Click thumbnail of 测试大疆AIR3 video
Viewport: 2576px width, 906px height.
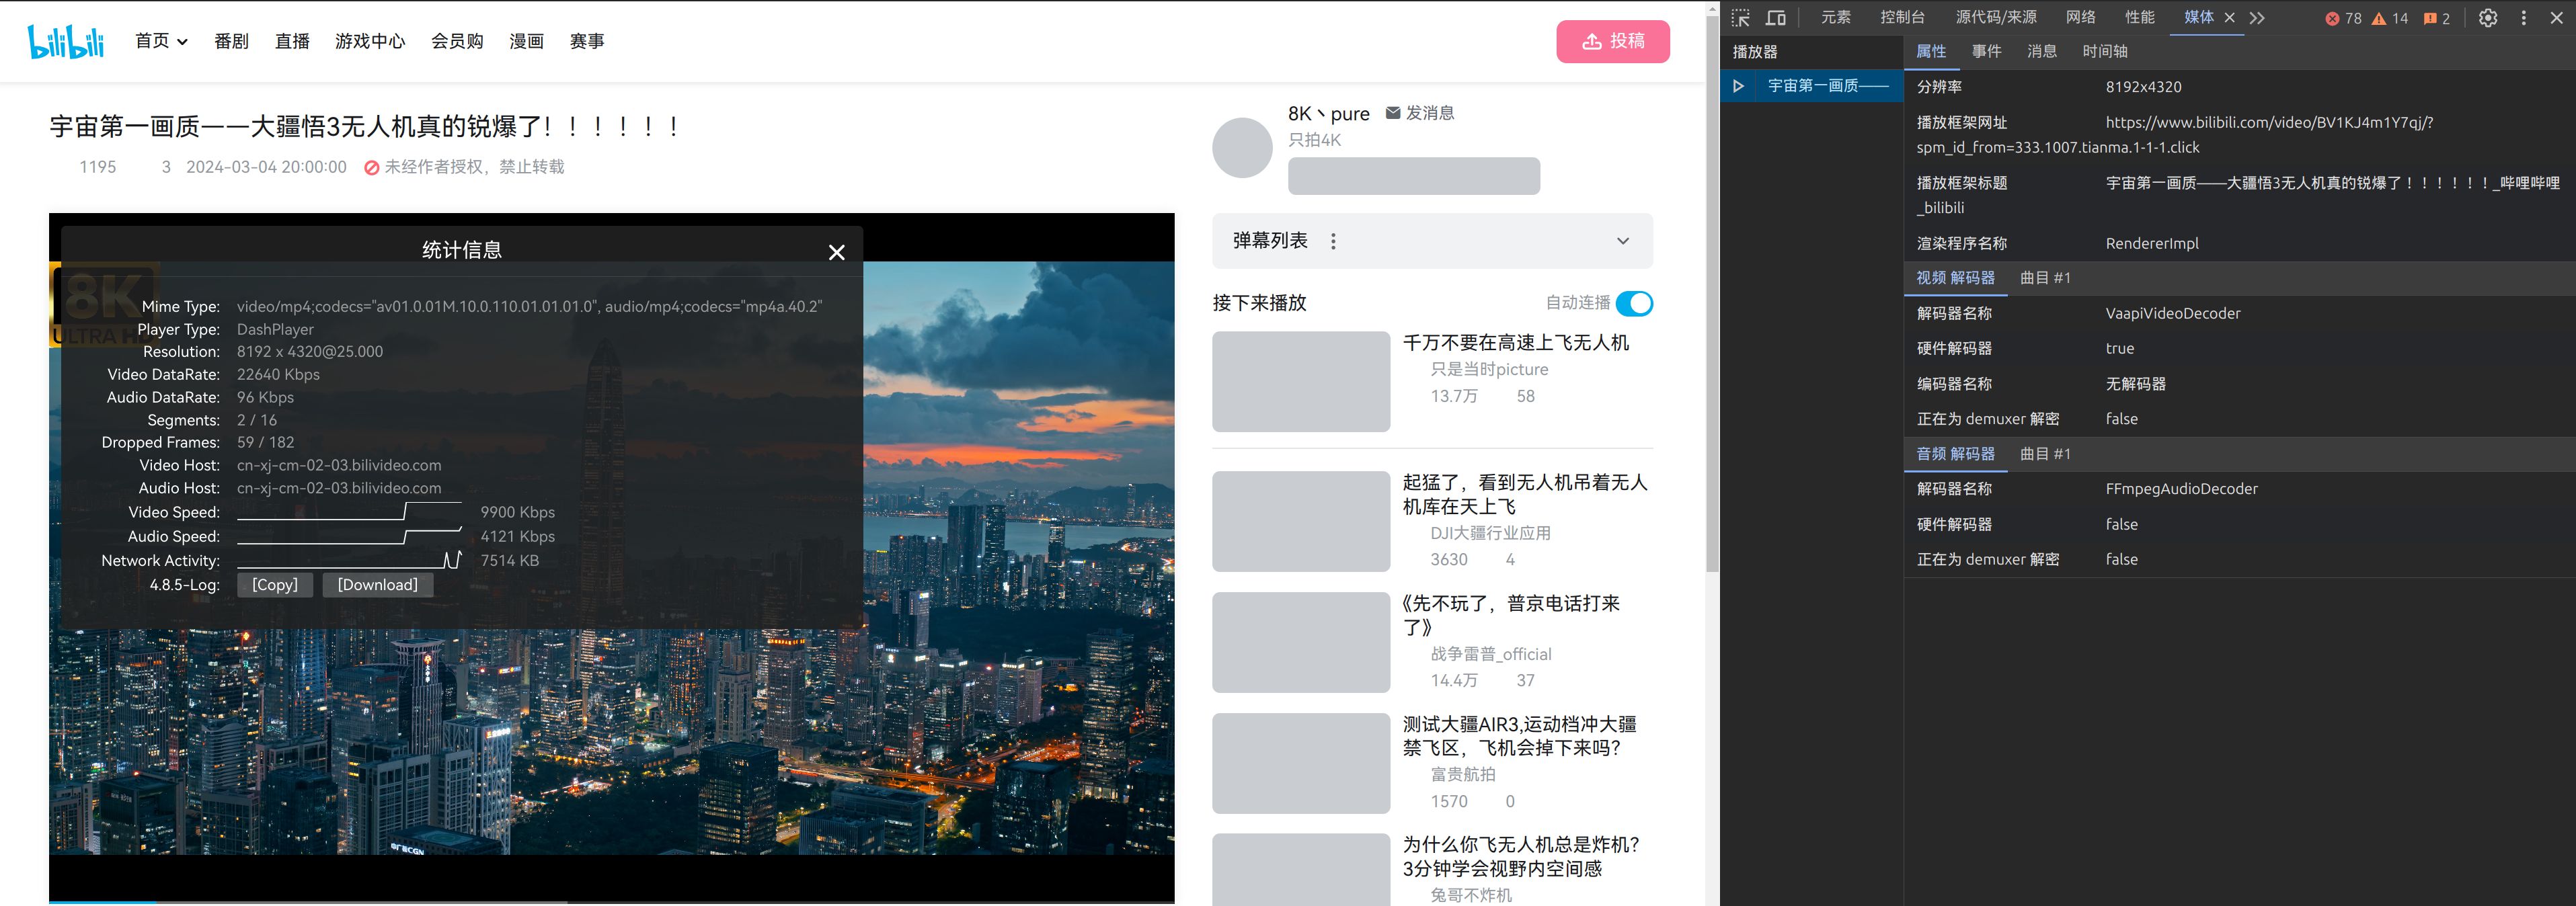(1301, 764)
